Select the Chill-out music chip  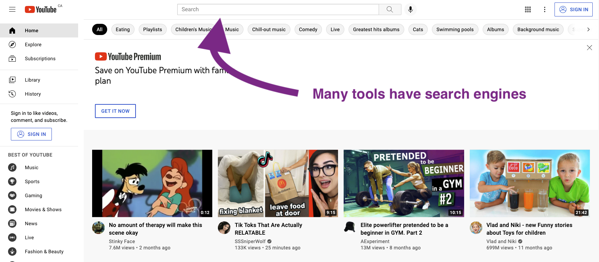tap(269, 29)
